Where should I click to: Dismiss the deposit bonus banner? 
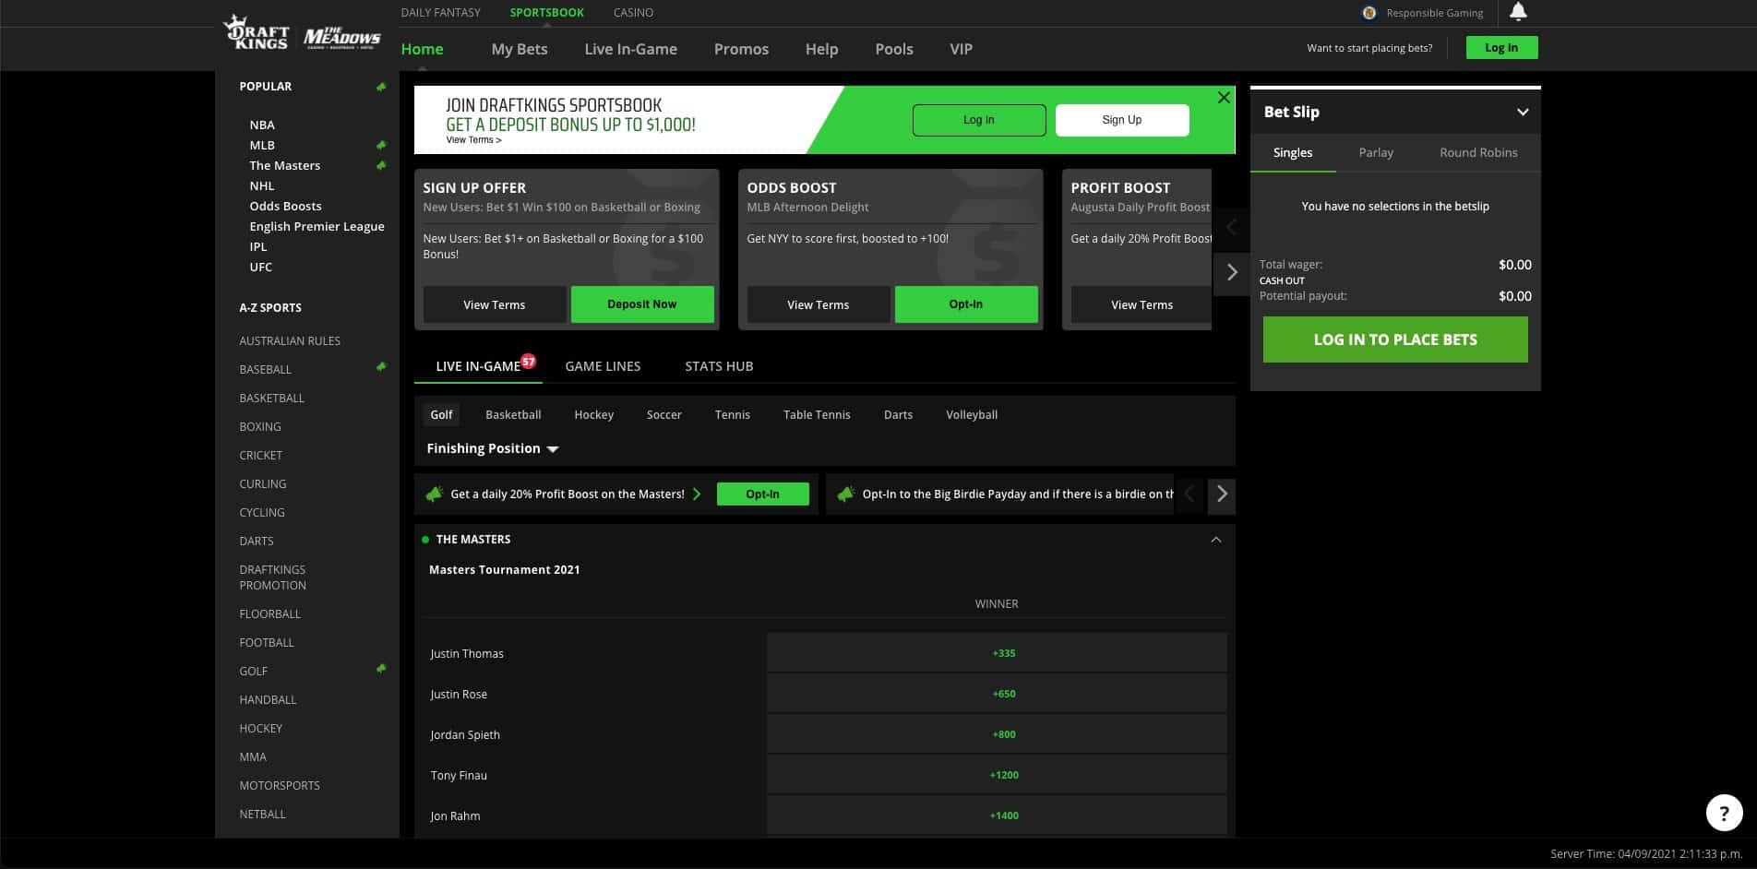coord(1224,97)
